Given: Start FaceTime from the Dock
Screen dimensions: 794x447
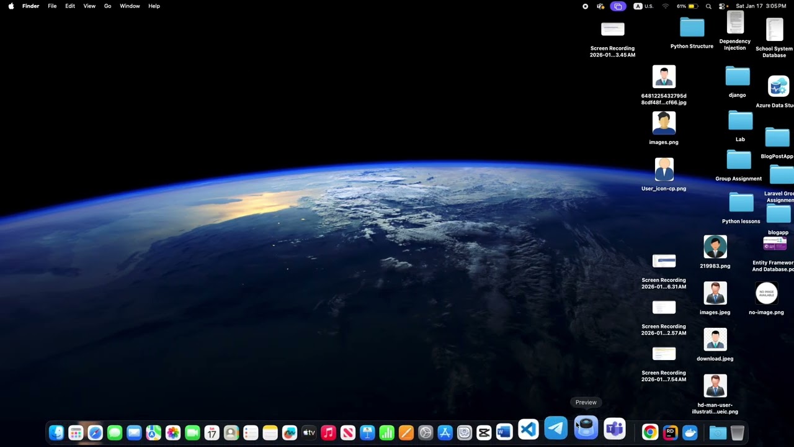Looking at the screenshot, I should click(192, 433).
